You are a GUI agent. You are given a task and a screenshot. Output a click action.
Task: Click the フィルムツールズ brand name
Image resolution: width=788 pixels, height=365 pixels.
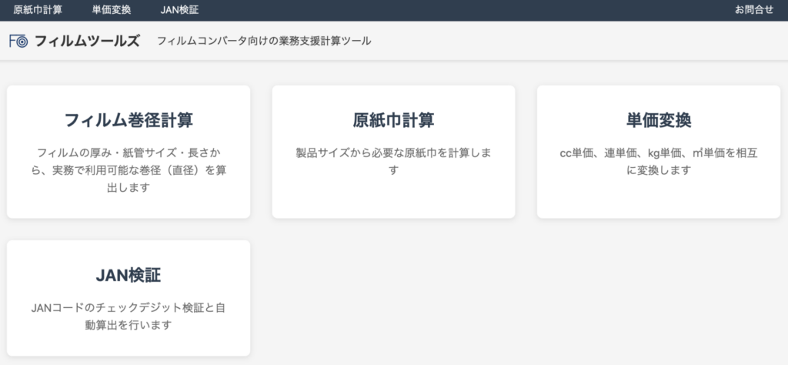[87, 41]
